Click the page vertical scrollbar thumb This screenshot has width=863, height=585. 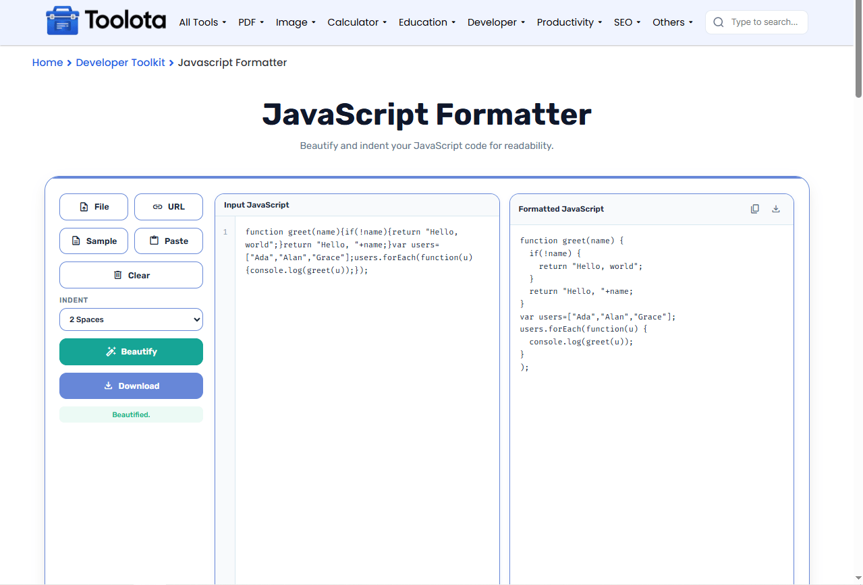tap(858, 51)
